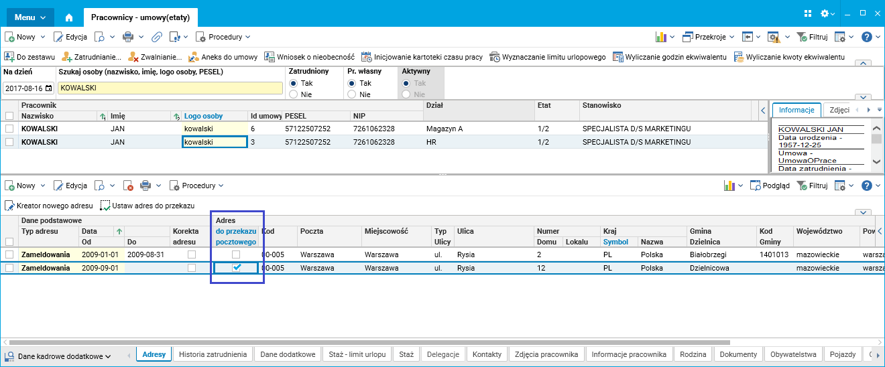Click Wyliczanie kwoty ekwiwalentu icon
Image resolution: width=885 pixels, height=367 pixels.
pos(739,57)
